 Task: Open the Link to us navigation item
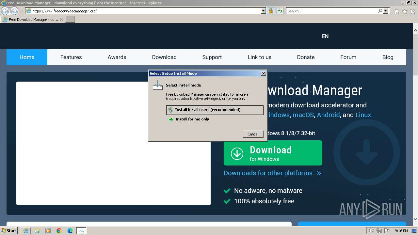[x=259, y=57]
